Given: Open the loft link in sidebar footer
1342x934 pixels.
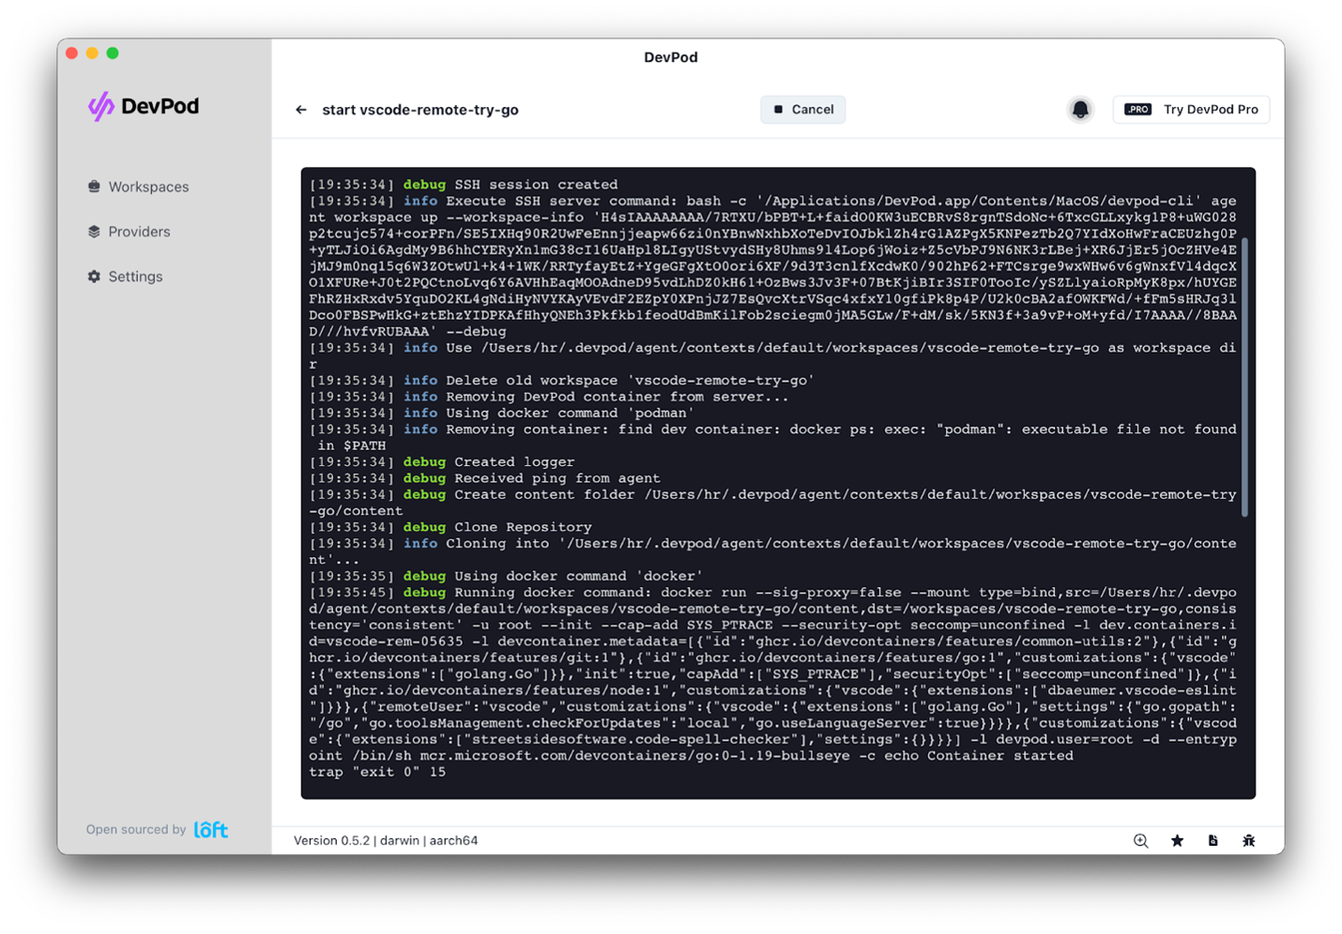Looking at the screenshot, I should (x=211, y=830).
